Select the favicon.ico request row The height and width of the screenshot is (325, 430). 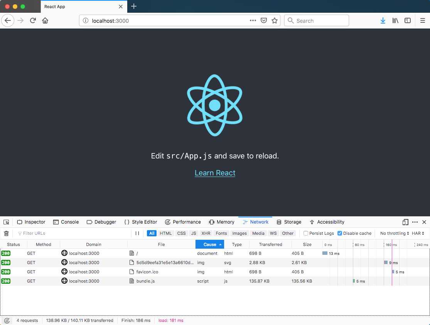[215, 272]
